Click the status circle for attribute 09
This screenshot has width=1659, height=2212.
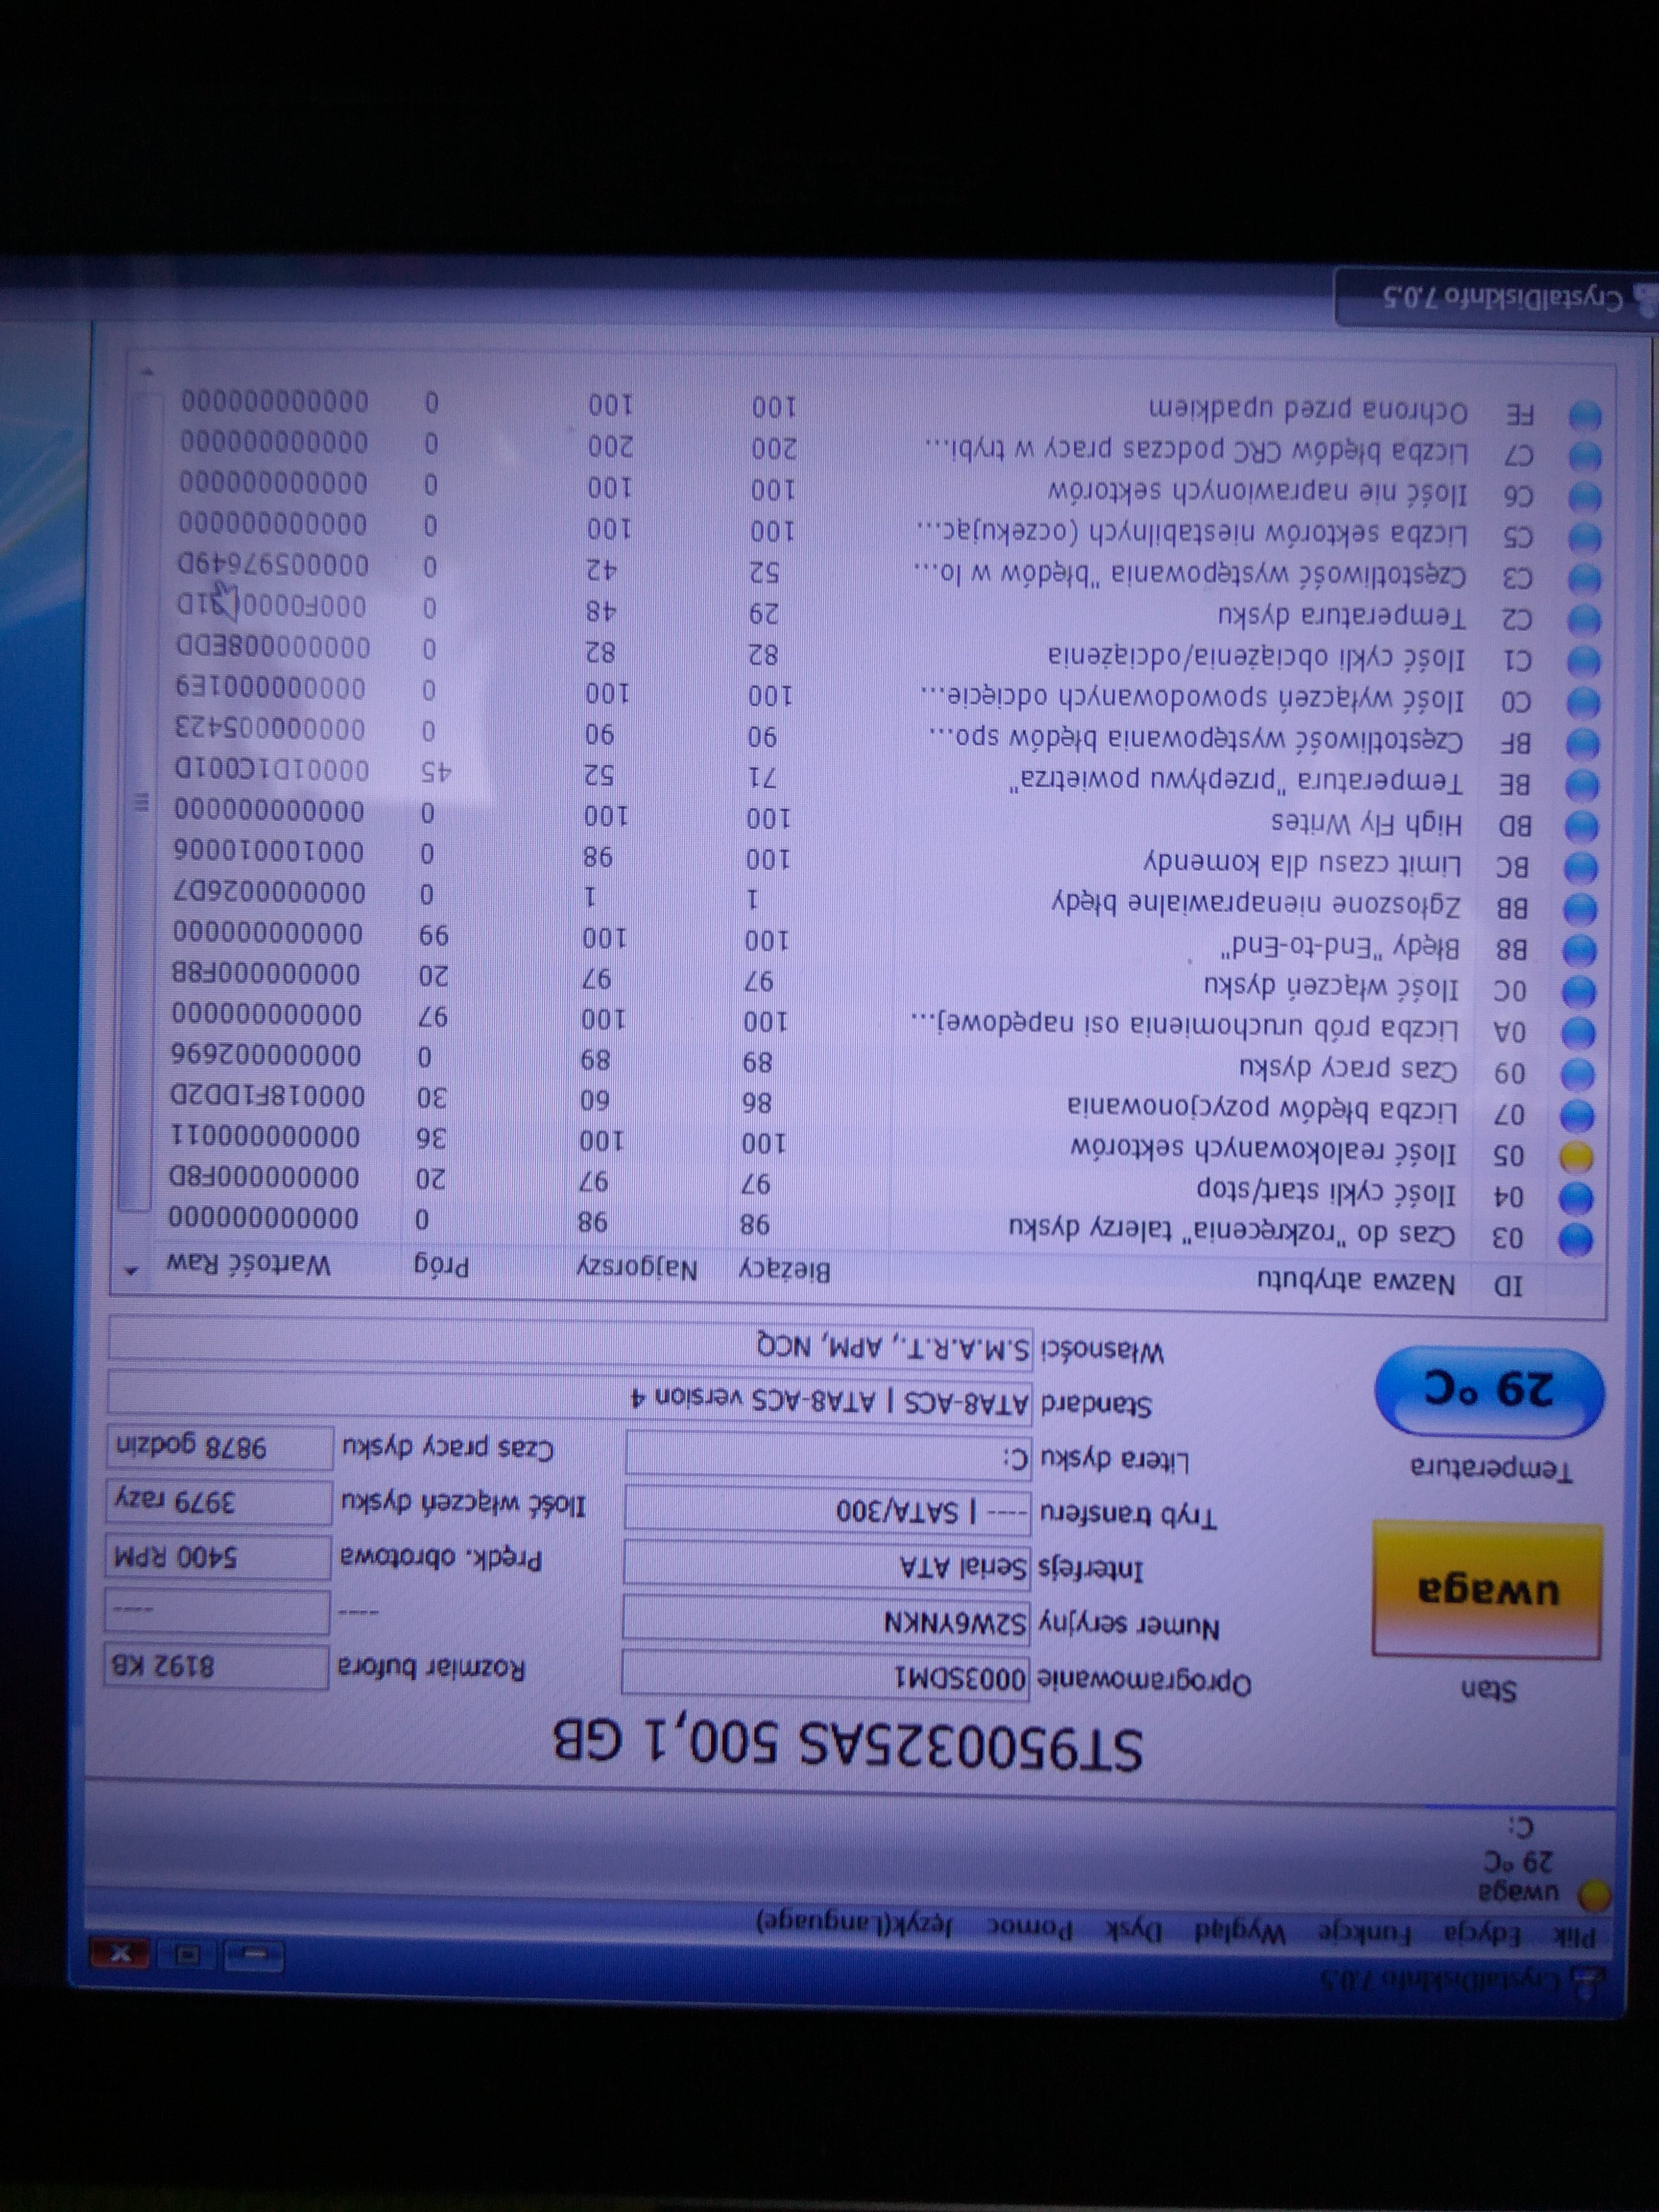click(x=1578, y=1074)
